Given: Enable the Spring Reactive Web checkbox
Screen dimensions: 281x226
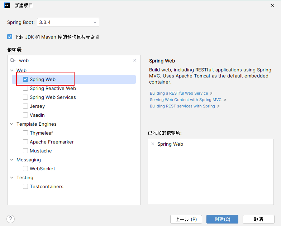Looking at the screenshot, I should pyautogui.click(x=25, y=88).
